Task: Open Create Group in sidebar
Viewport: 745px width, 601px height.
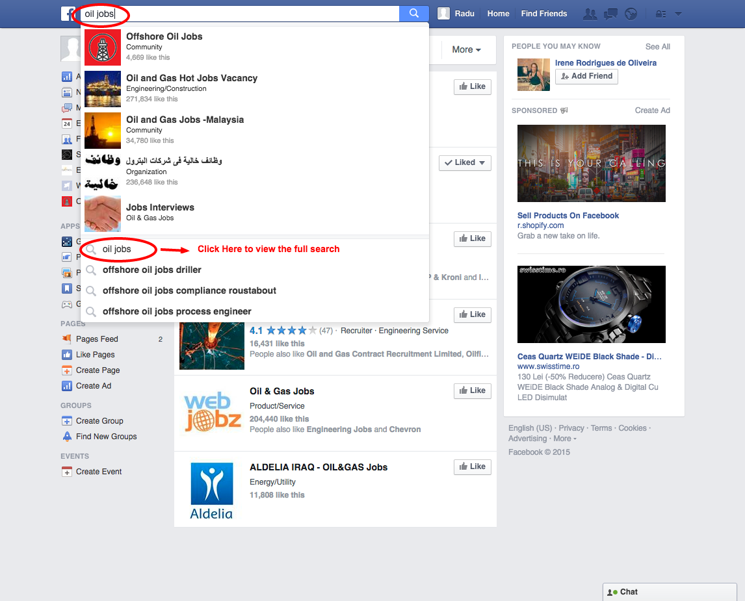Action: coord(99,421)
